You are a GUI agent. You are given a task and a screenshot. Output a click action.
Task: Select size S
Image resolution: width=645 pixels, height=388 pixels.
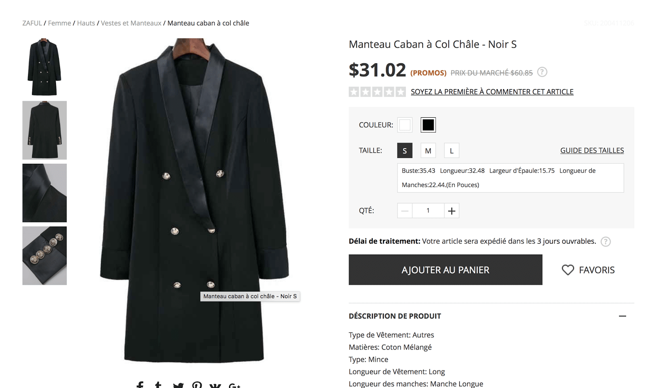404,150
